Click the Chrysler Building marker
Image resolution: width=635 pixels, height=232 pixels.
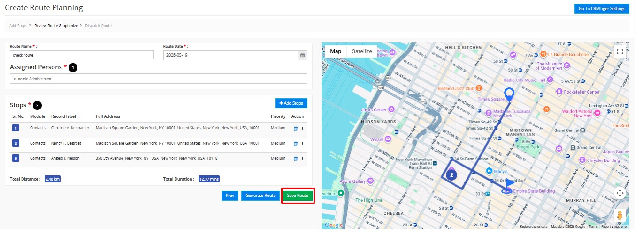click(582, 160)
